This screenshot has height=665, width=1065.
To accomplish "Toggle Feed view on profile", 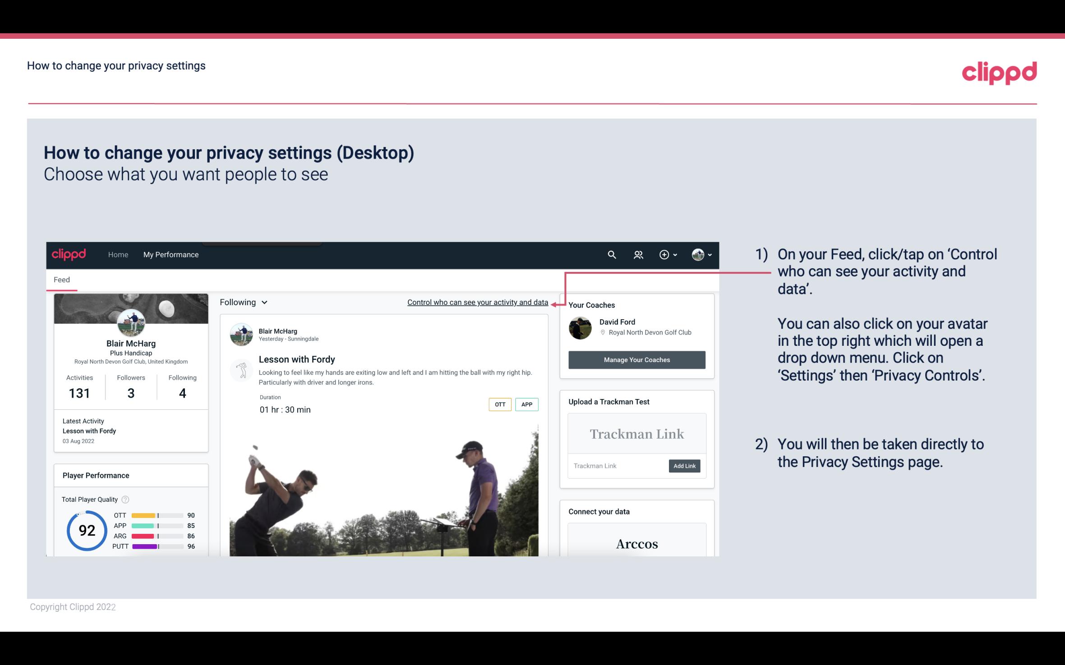I will click(x=60, y=280).
